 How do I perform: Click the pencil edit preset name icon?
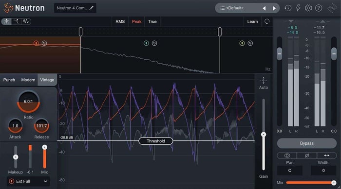92,8
